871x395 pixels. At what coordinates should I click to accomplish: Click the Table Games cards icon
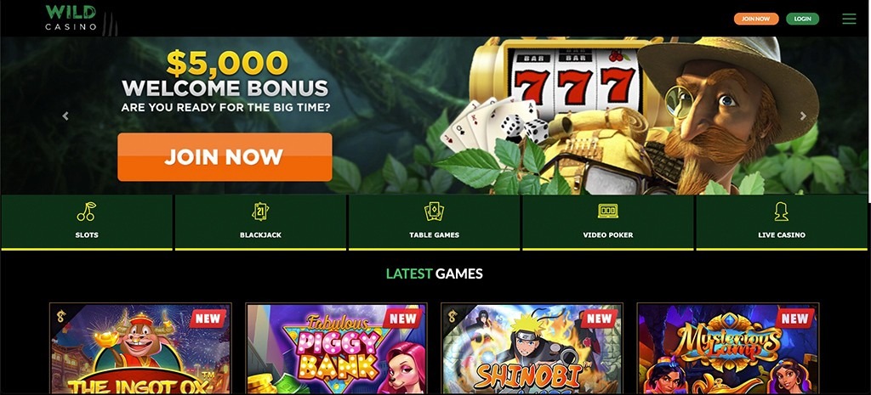434,212
